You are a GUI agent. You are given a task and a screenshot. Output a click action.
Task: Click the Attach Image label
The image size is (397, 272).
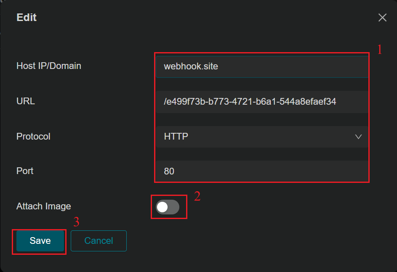(43, 206)
